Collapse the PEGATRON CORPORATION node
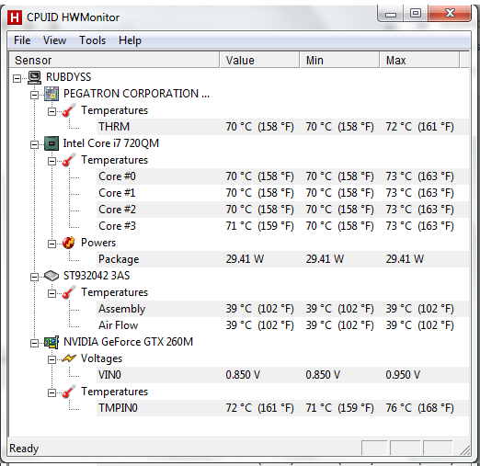 coord(34,95)
